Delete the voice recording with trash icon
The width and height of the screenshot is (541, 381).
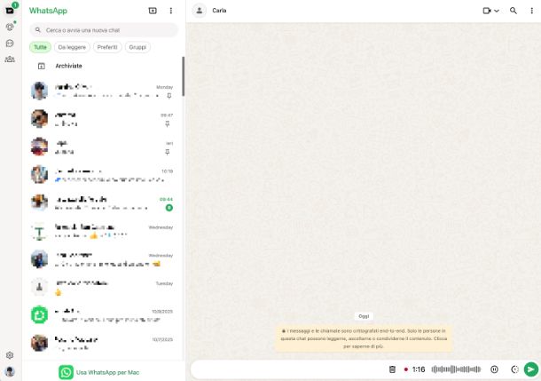[x=392, y=369]
